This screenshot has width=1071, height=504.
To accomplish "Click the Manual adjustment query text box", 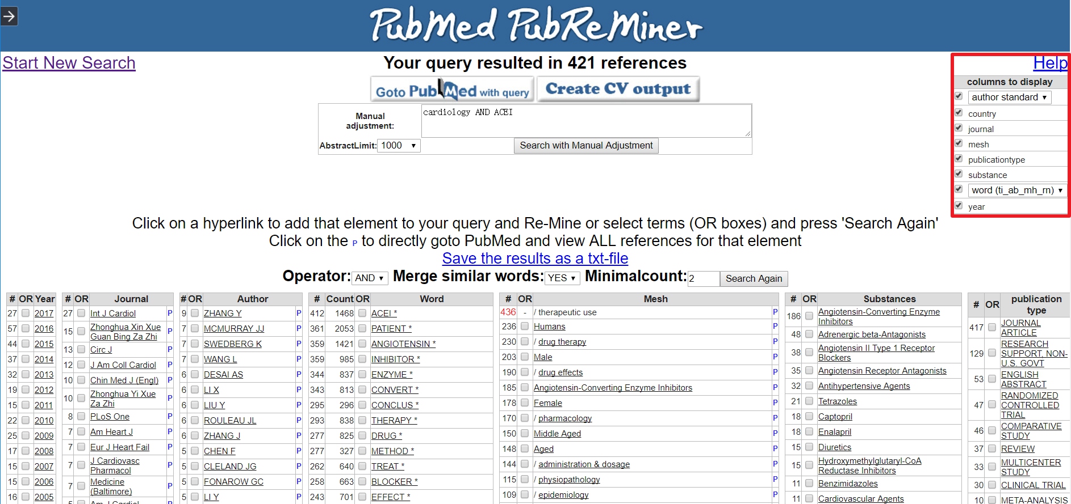I will coord(586,121).
